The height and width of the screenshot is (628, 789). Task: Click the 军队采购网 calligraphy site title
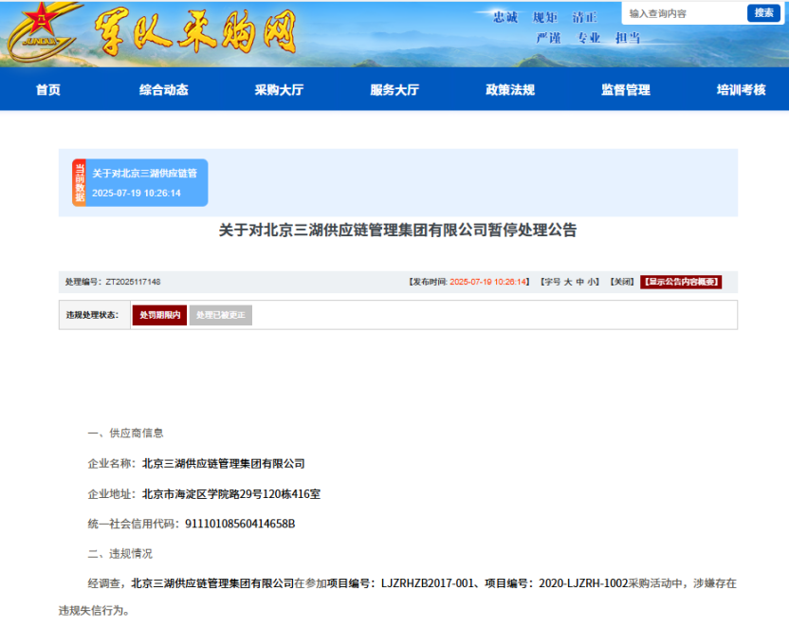[195, 32]
